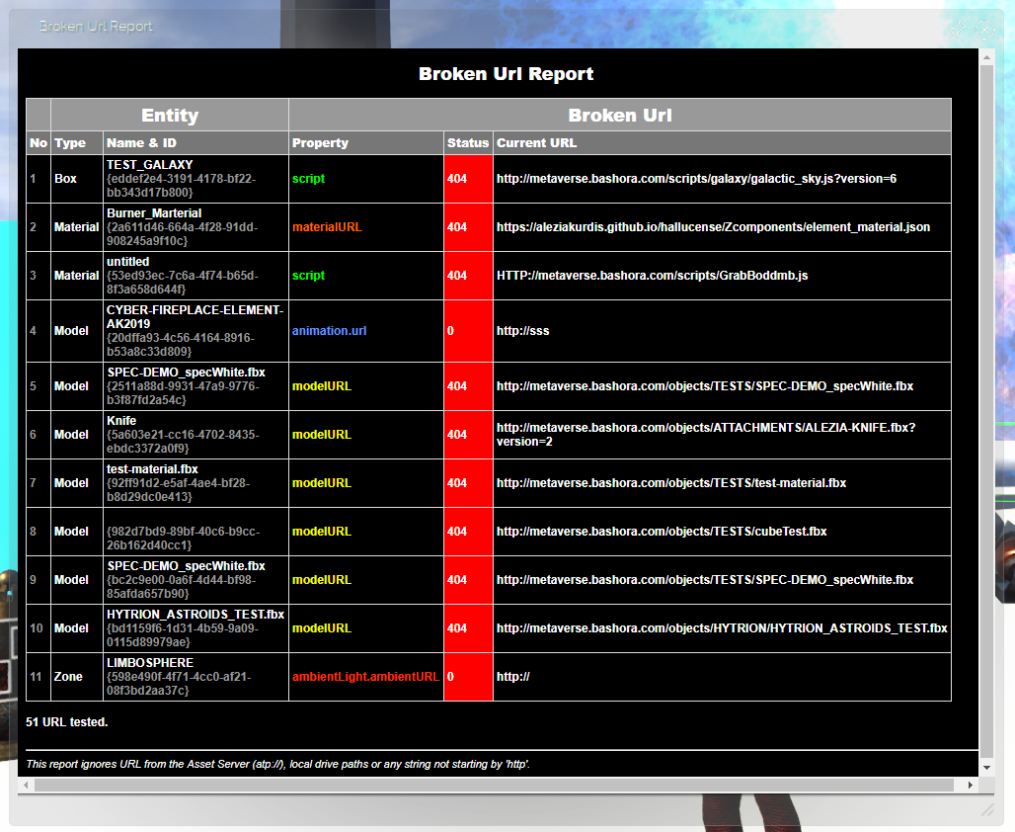Click the http://sss URL

pyautogui.click(x=522, y=330)
